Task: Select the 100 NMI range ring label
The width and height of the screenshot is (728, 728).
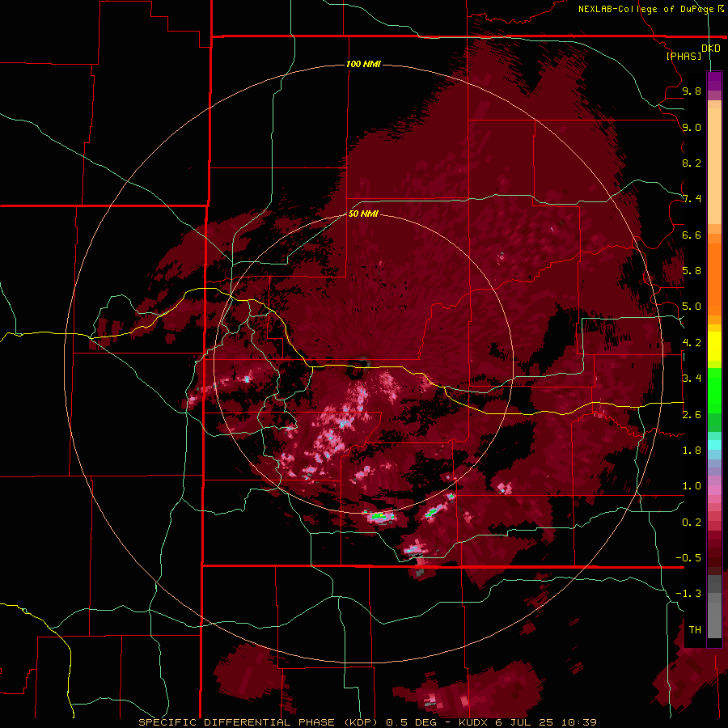Action: click(x=363, y=64)
